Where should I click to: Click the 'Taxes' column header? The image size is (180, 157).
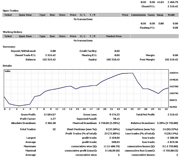point(151,15)
